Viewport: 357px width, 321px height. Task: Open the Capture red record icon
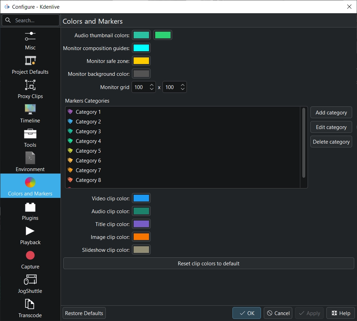point(30,255)
